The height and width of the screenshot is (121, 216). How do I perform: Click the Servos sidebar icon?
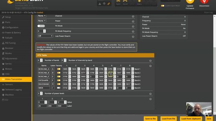tap(3, 64)
